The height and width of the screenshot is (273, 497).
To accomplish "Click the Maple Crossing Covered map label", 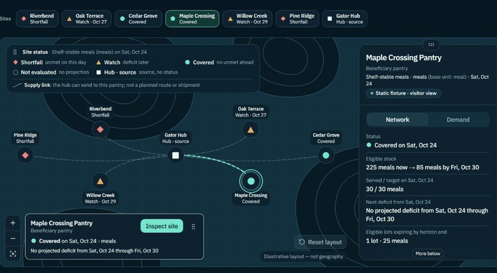I will tap(251, 198).
